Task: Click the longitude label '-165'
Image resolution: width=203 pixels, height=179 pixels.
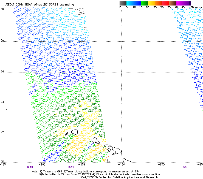Action: pyautogui.click(x=3, y=164)
